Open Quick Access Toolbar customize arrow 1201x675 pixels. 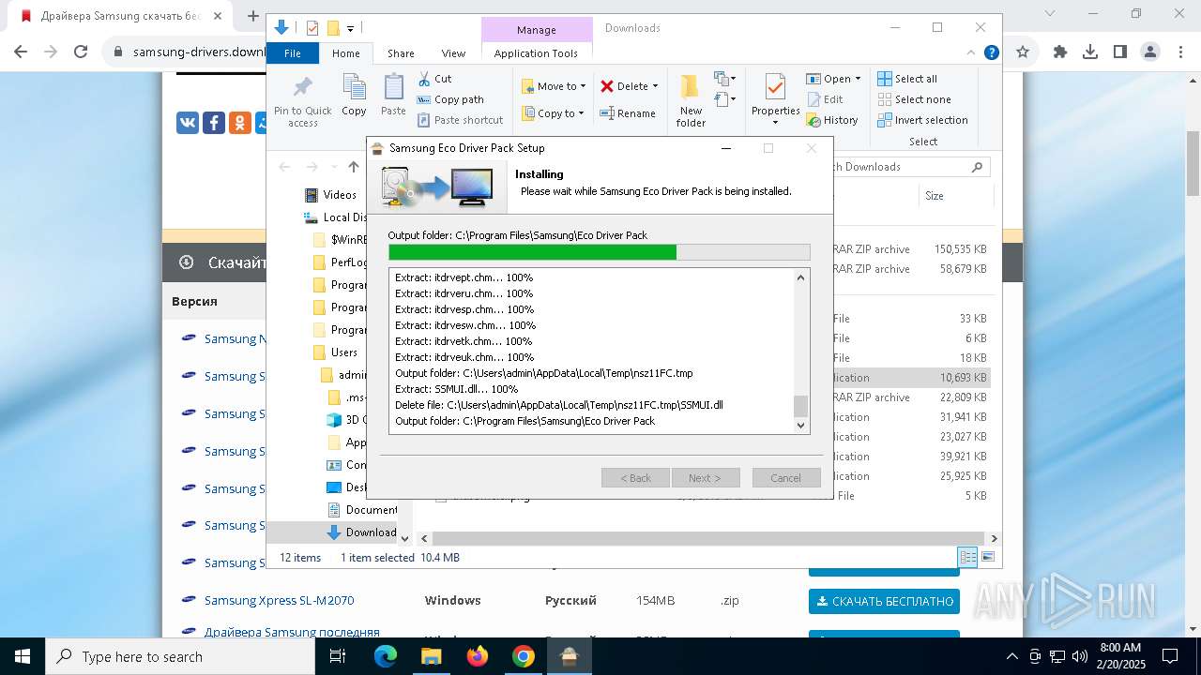(351, 28)
